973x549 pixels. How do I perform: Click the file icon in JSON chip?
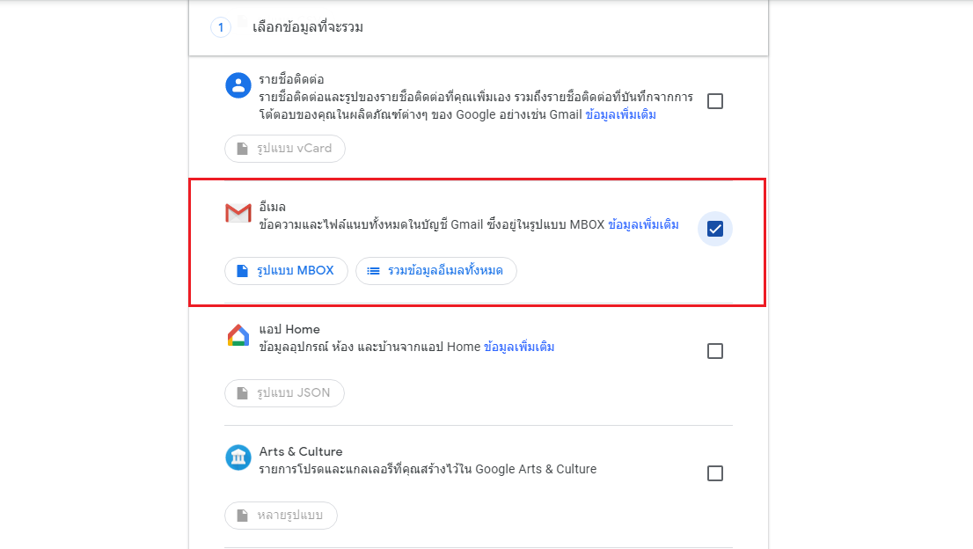(243, 393)
